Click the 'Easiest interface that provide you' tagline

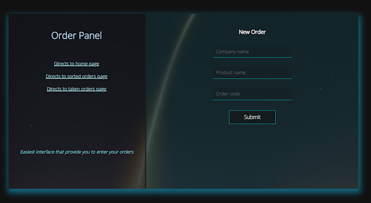point(77,152)
